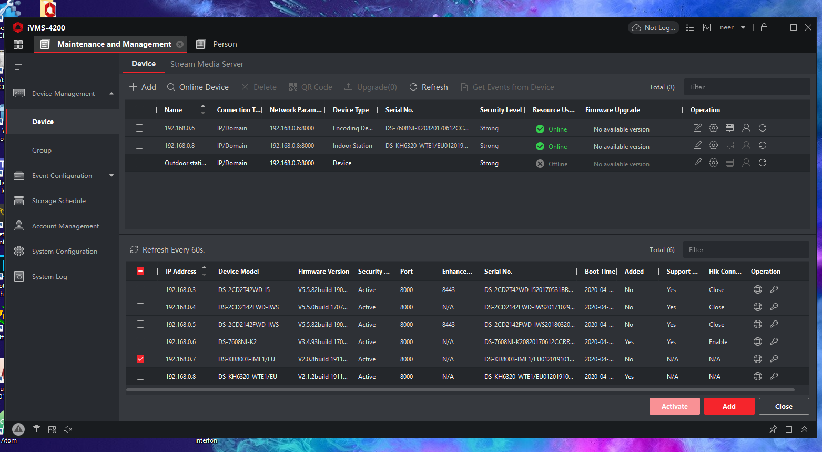
Task: Reset password for 192.168.0.5 using key icon
Action: click(x=774, y=324)
